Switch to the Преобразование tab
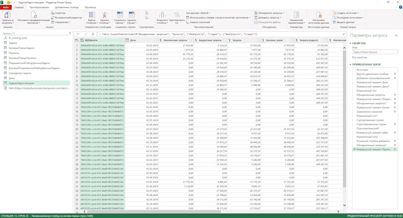 (x=39, y=8)
